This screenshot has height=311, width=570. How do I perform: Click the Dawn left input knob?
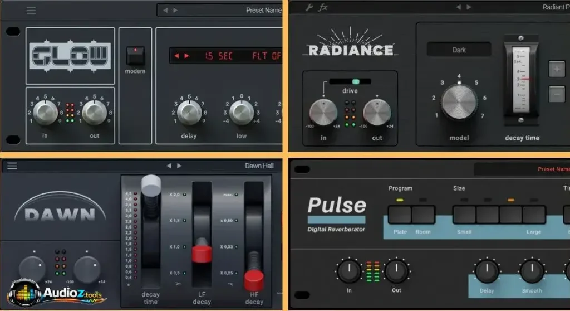coord(32,269)
